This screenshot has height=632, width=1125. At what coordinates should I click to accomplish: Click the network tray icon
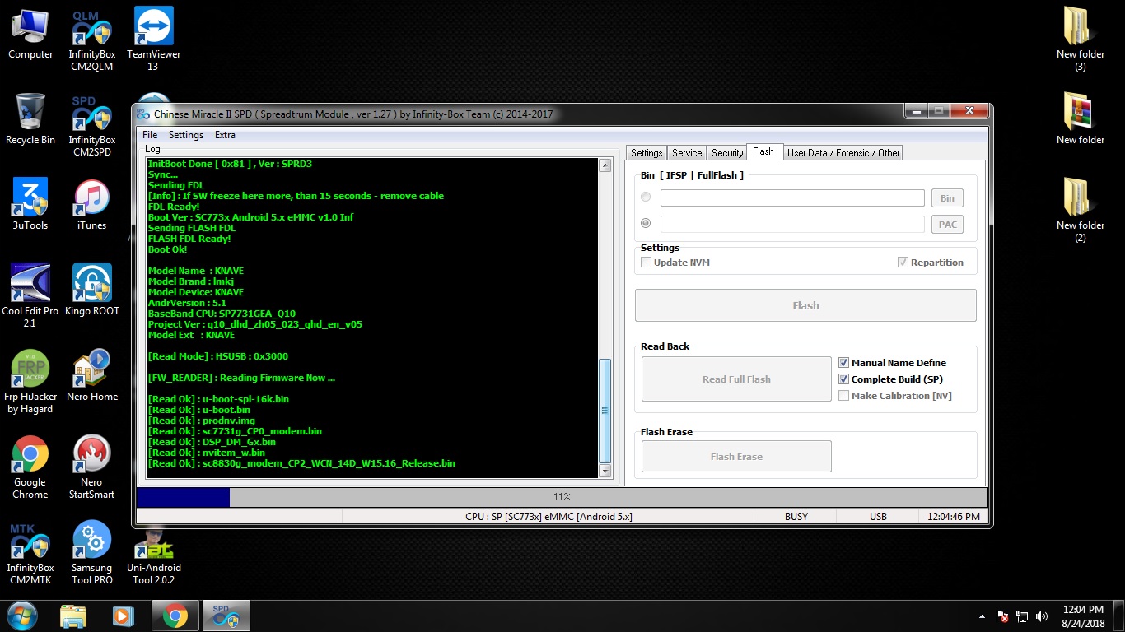tap(1022, 616)
